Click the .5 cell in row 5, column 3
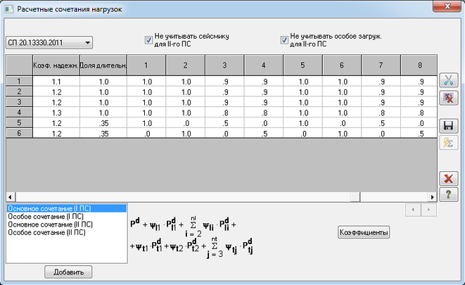The width and height of the screenshot is (465, 285). 224,123
